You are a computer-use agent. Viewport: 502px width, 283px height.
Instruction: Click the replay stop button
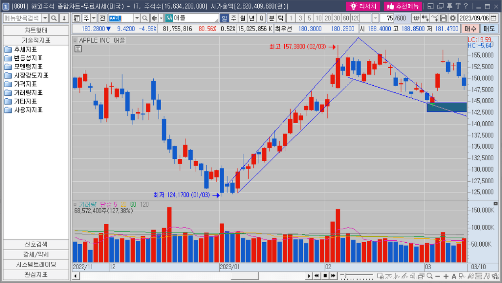(x=325, y=276)
